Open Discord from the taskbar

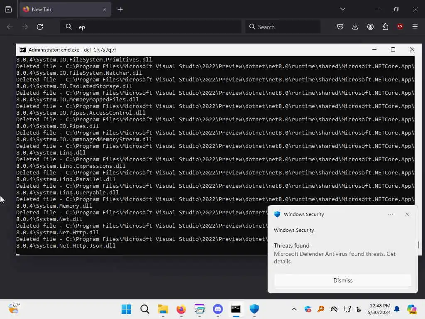217,309
